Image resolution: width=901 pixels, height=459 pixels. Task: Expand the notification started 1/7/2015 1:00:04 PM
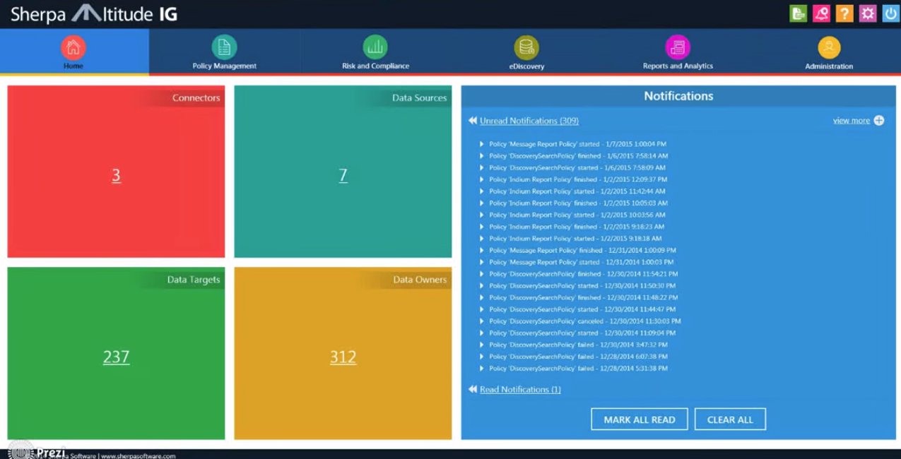482,144
